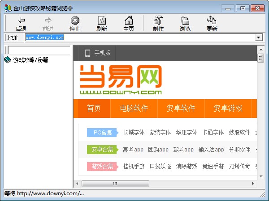This screenshot has height=201, width=269.
Task: Open the 驾考app link
Action: coord(183,150)
